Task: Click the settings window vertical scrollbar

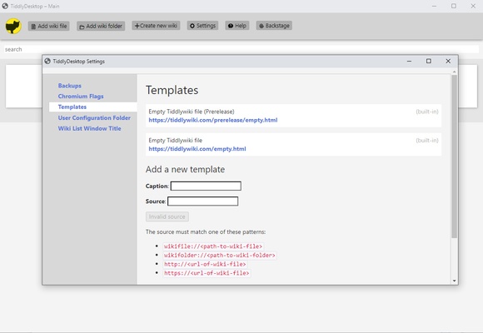Action: 454,157
